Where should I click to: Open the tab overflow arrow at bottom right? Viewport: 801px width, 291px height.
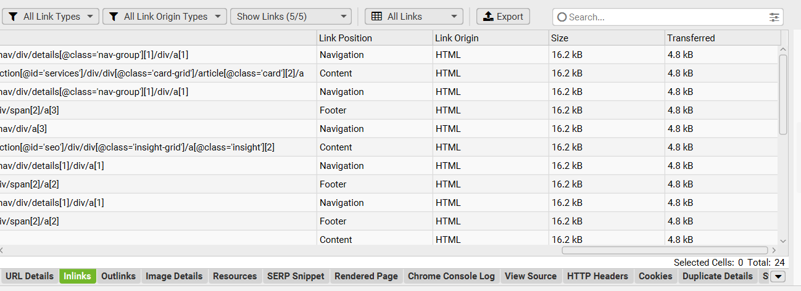[778, 276]
